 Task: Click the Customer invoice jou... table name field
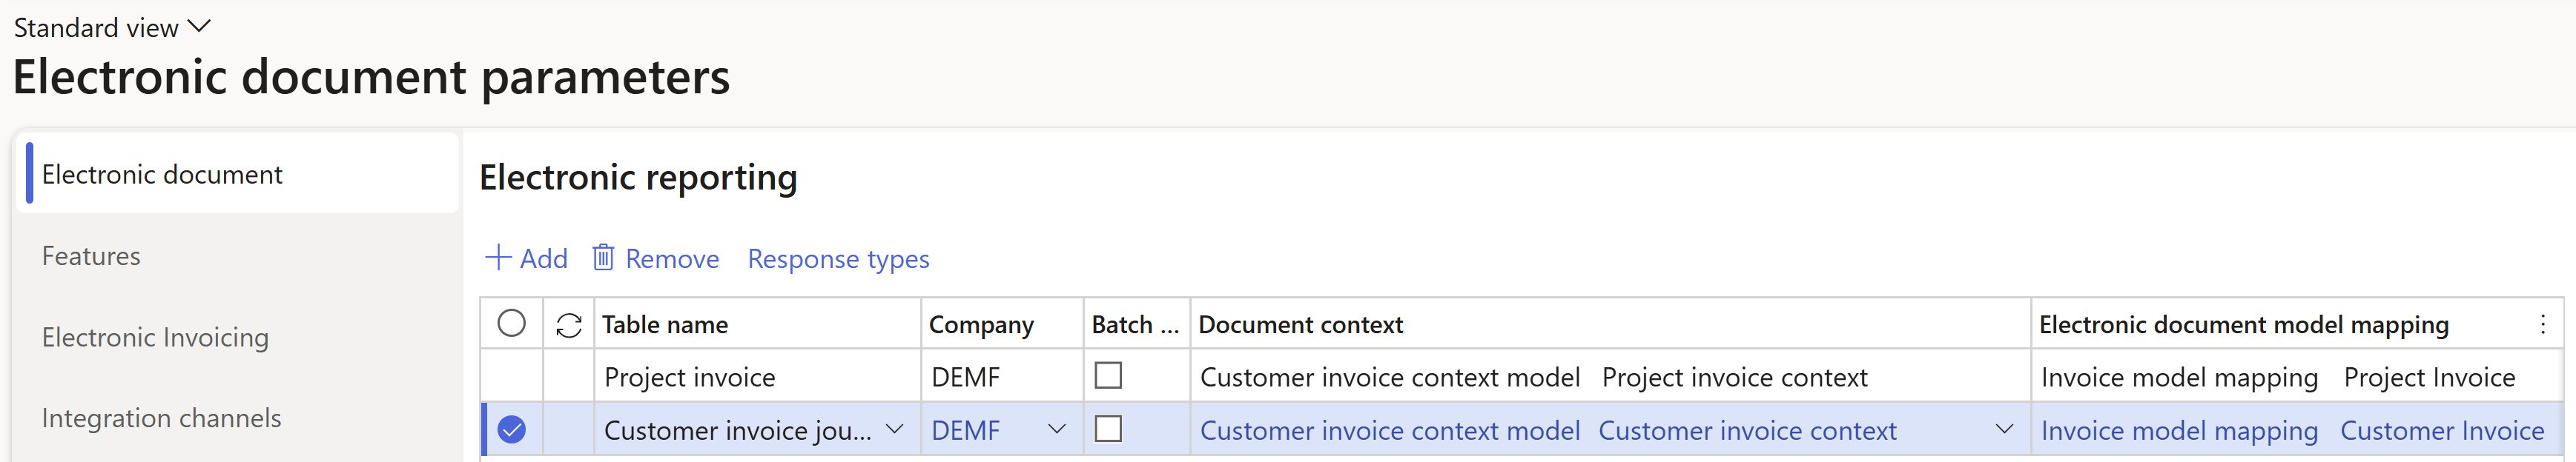(738, 430)
